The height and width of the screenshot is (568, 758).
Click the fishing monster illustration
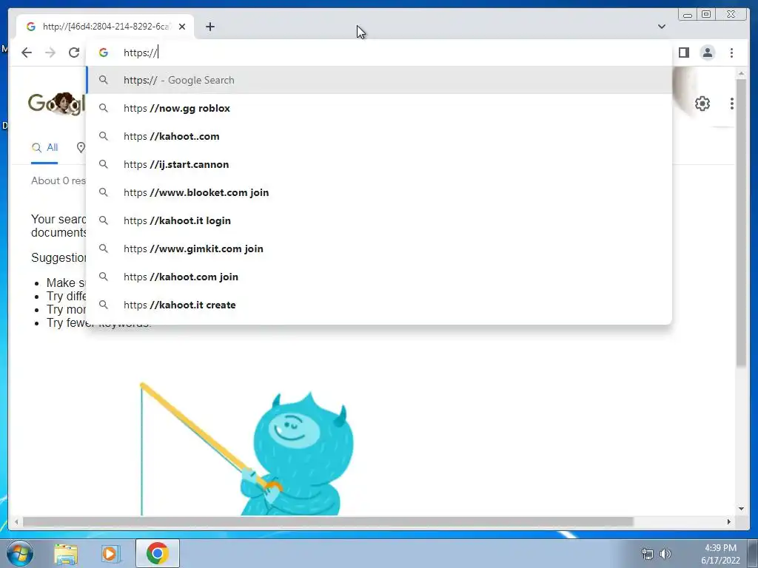[x=246, y=449]
